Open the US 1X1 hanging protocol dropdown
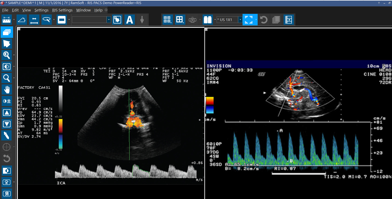This screenshot has height=199, width=392. 240,20
